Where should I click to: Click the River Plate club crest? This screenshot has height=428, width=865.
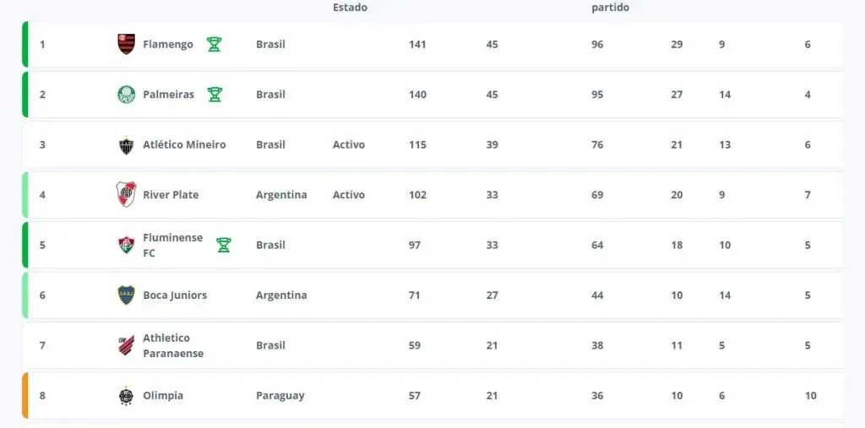click(126, 195)
